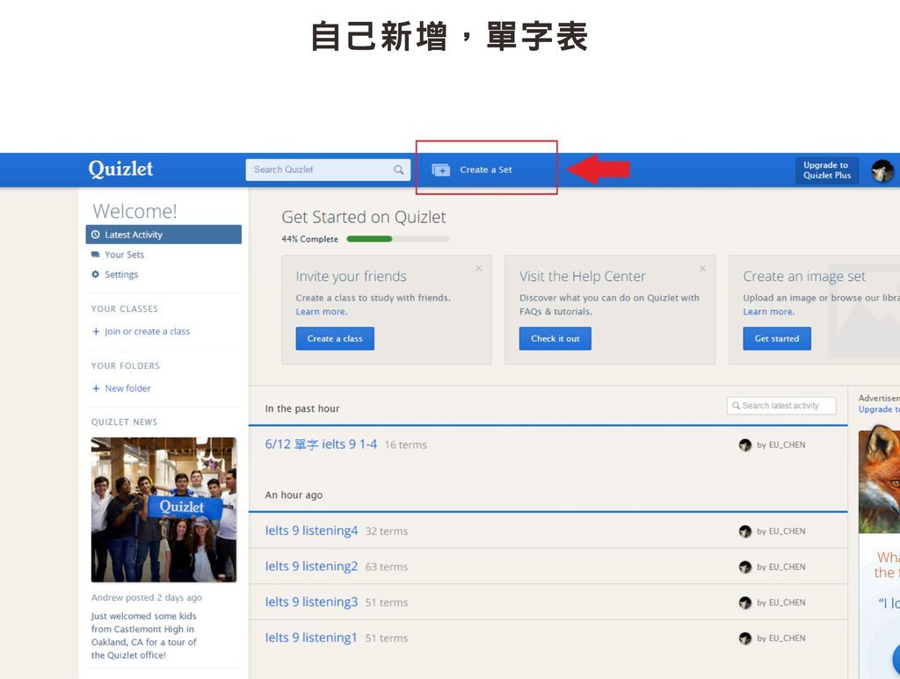Image resolution: width=900 pixels, height=679 pixels.
Task: Click the avatar in the Ielts 9 listening1 row
Action: [745, 639]
